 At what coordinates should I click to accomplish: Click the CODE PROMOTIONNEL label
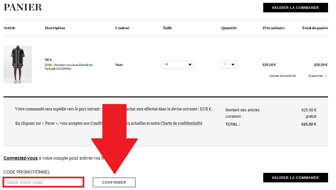pyautogui.click(x=27, y=172)
